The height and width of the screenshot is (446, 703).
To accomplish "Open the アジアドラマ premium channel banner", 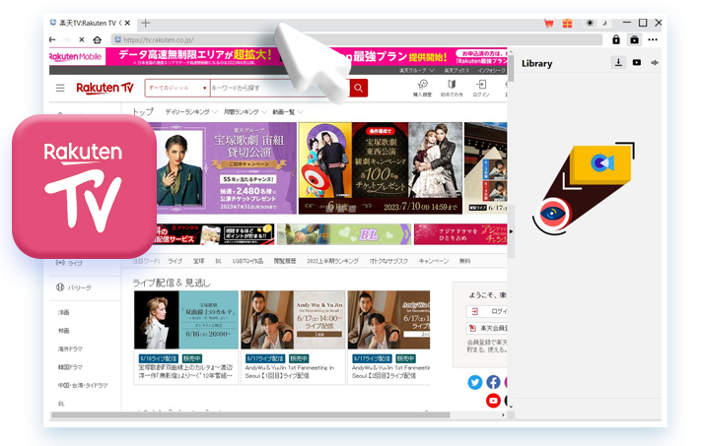I will [460, 234].
